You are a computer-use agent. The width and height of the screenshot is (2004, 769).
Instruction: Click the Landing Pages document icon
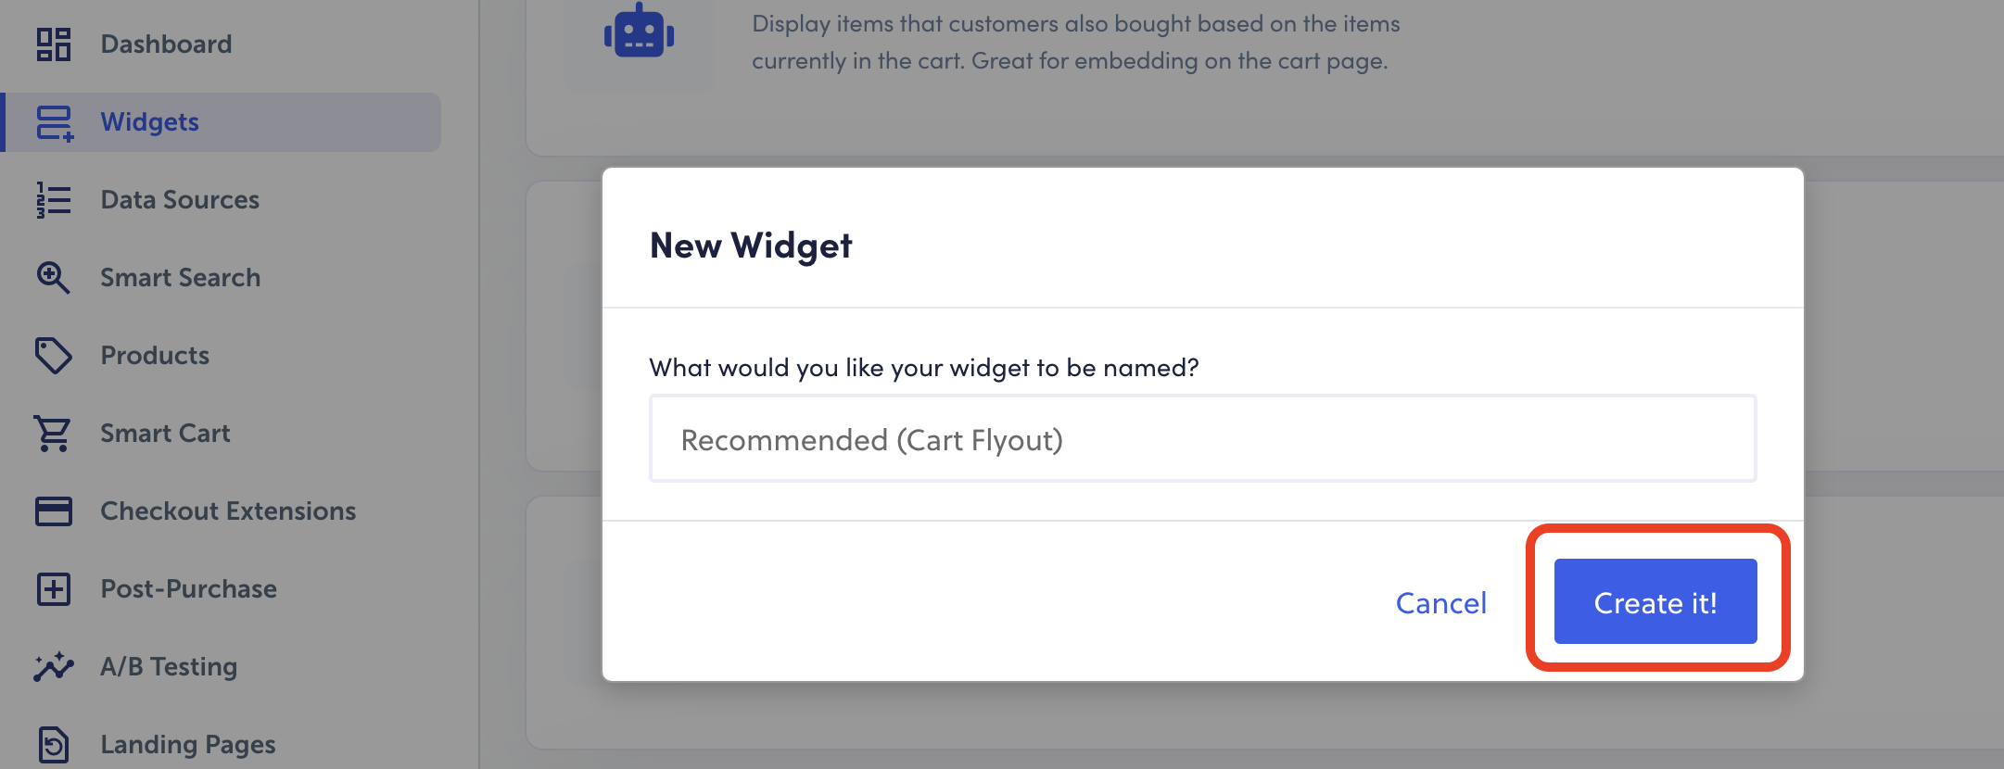pos(54,745)
